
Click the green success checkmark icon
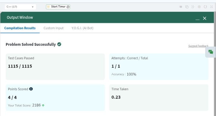59,44
